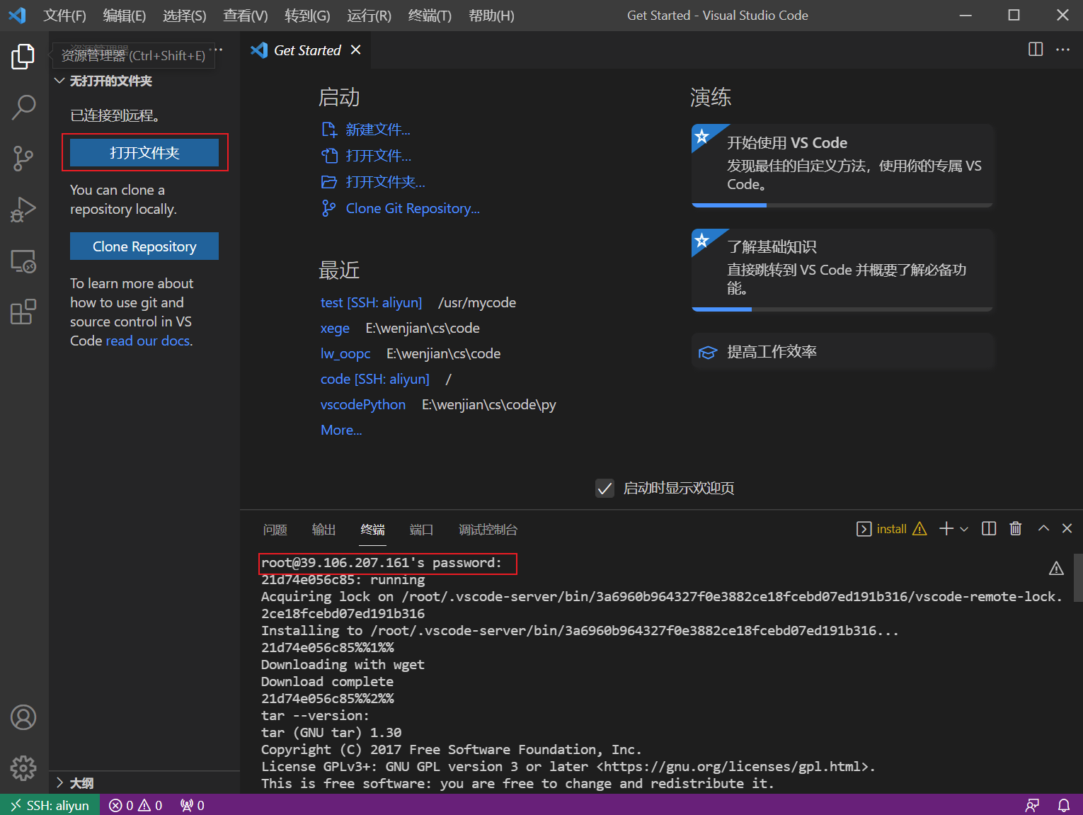
Task: Follow the read our docs link
Action: (x=149, y=341)
